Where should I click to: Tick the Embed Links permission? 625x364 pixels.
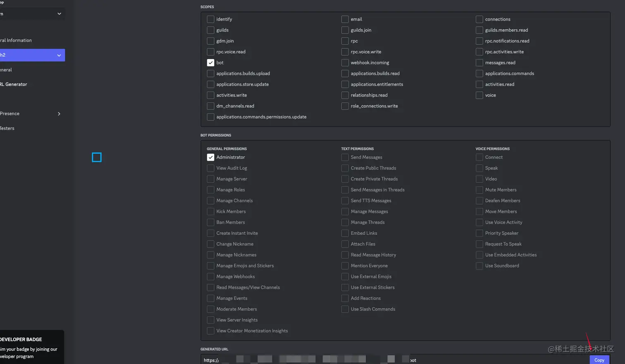click(345, 233)
